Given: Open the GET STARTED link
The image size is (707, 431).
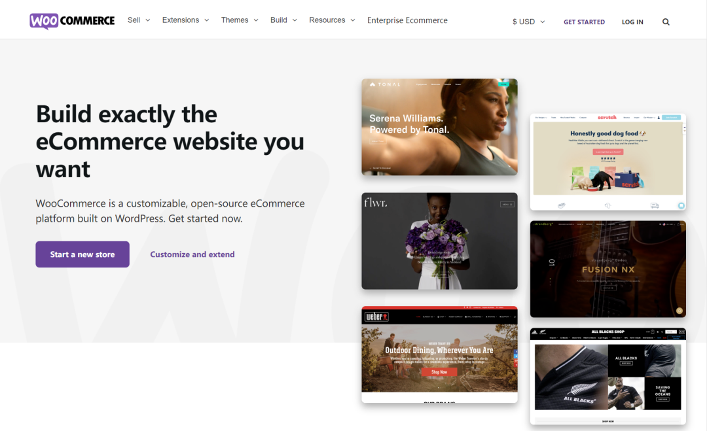Looking at the screenshot, I should 584,22.
